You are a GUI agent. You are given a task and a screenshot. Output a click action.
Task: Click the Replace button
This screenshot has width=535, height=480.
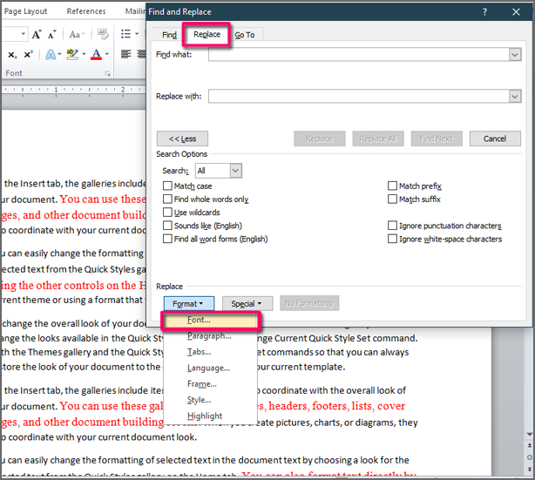pos(320,139)
